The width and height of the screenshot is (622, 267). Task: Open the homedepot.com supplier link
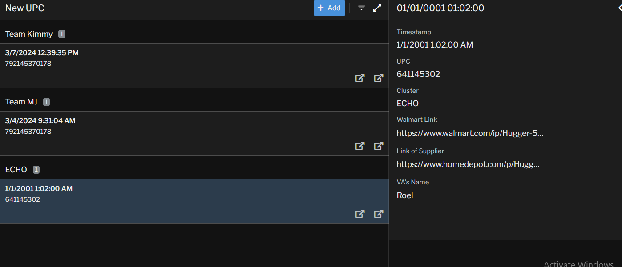point(468,164)
